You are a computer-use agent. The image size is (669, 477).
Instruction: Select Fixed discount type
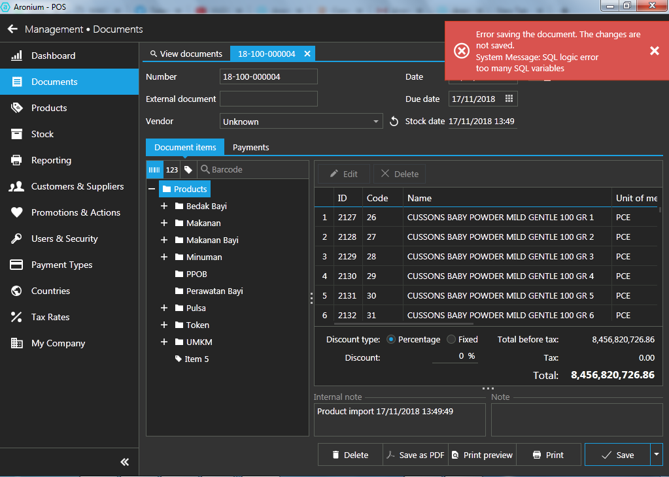tap(451, 339)
